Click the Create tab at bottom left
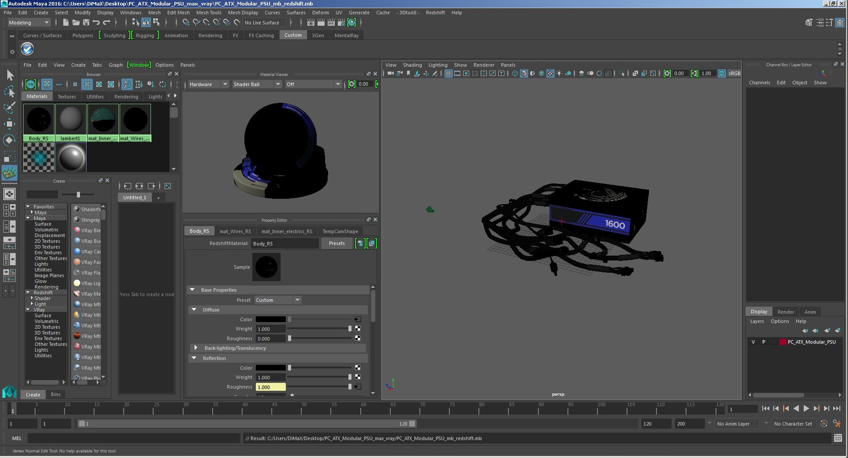 click(x=33, y=394)
